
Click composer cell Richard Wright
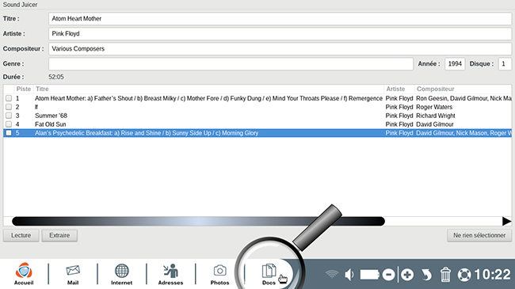coord(436,116)
